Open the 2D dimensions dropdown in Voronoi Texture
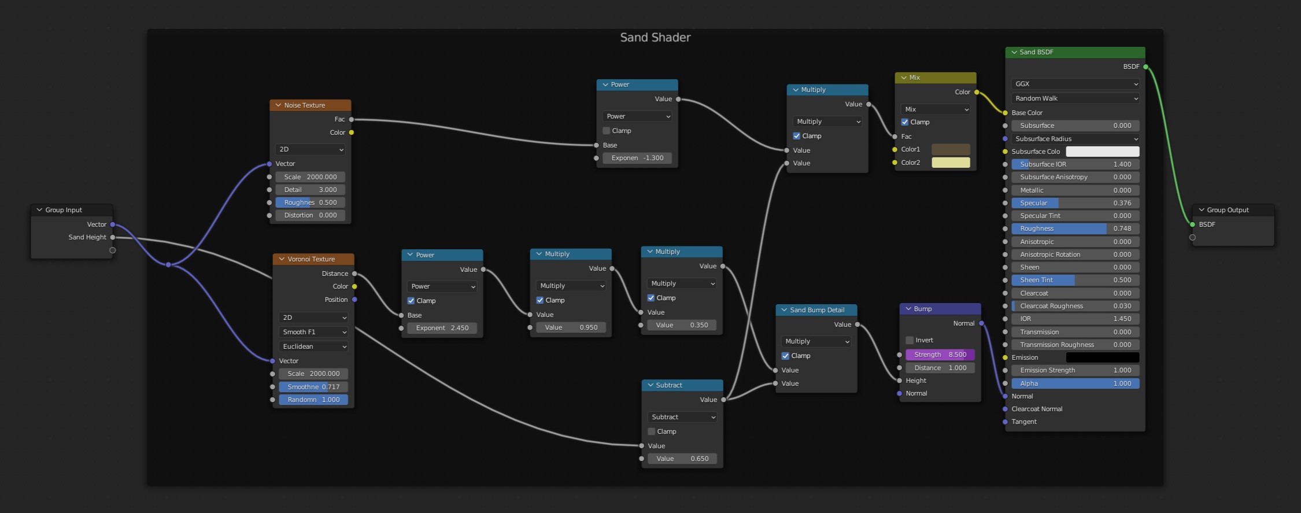This screenshot has width=1301, height=513. [x=314, y=318]
